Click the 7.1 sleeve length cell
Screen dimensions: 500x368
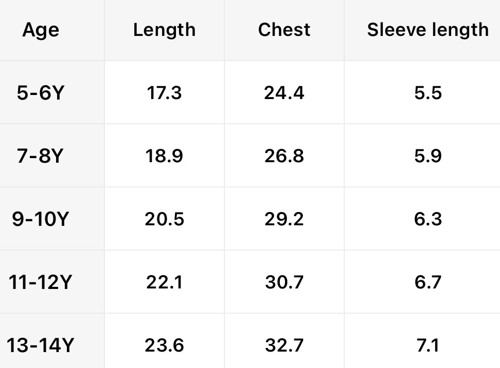coord(427,345)
